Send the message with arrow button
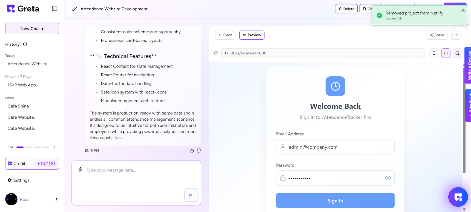471x212 pixels. (x=191, y=195)
